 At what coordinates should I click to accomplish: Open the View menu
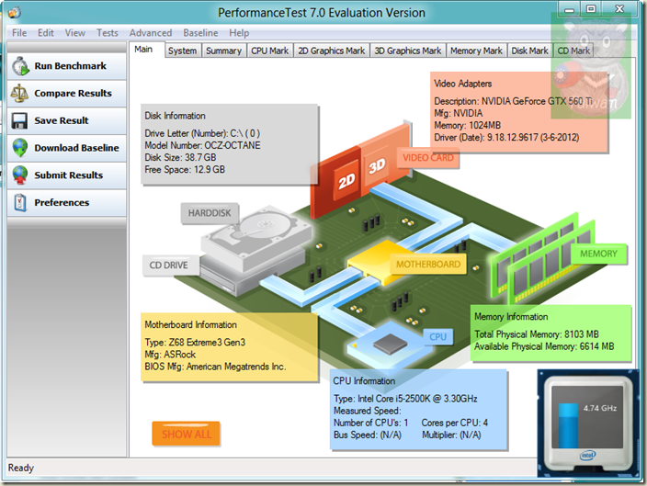point(74,33)
